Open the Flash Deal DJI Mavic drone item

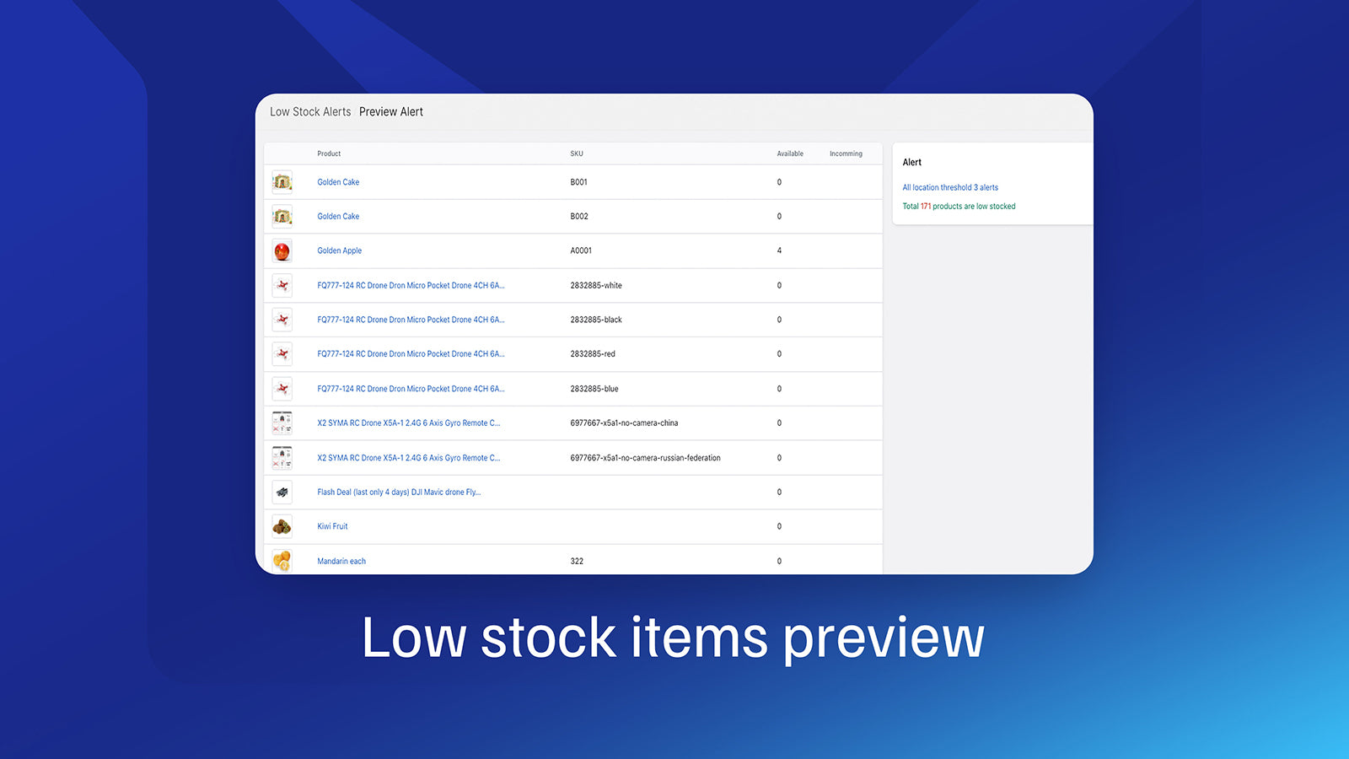click(398, 492)
